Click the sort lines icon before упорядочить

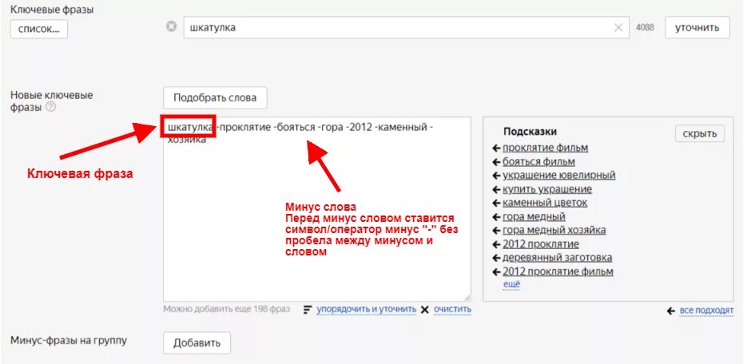click(308, 310)
